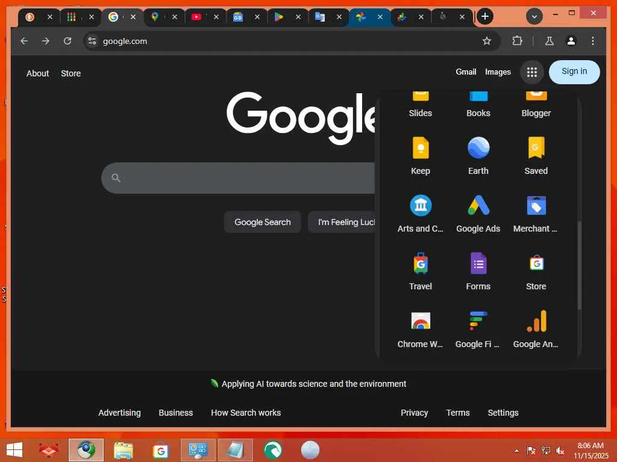
Task: Open the About link
Action: point(38,73)
